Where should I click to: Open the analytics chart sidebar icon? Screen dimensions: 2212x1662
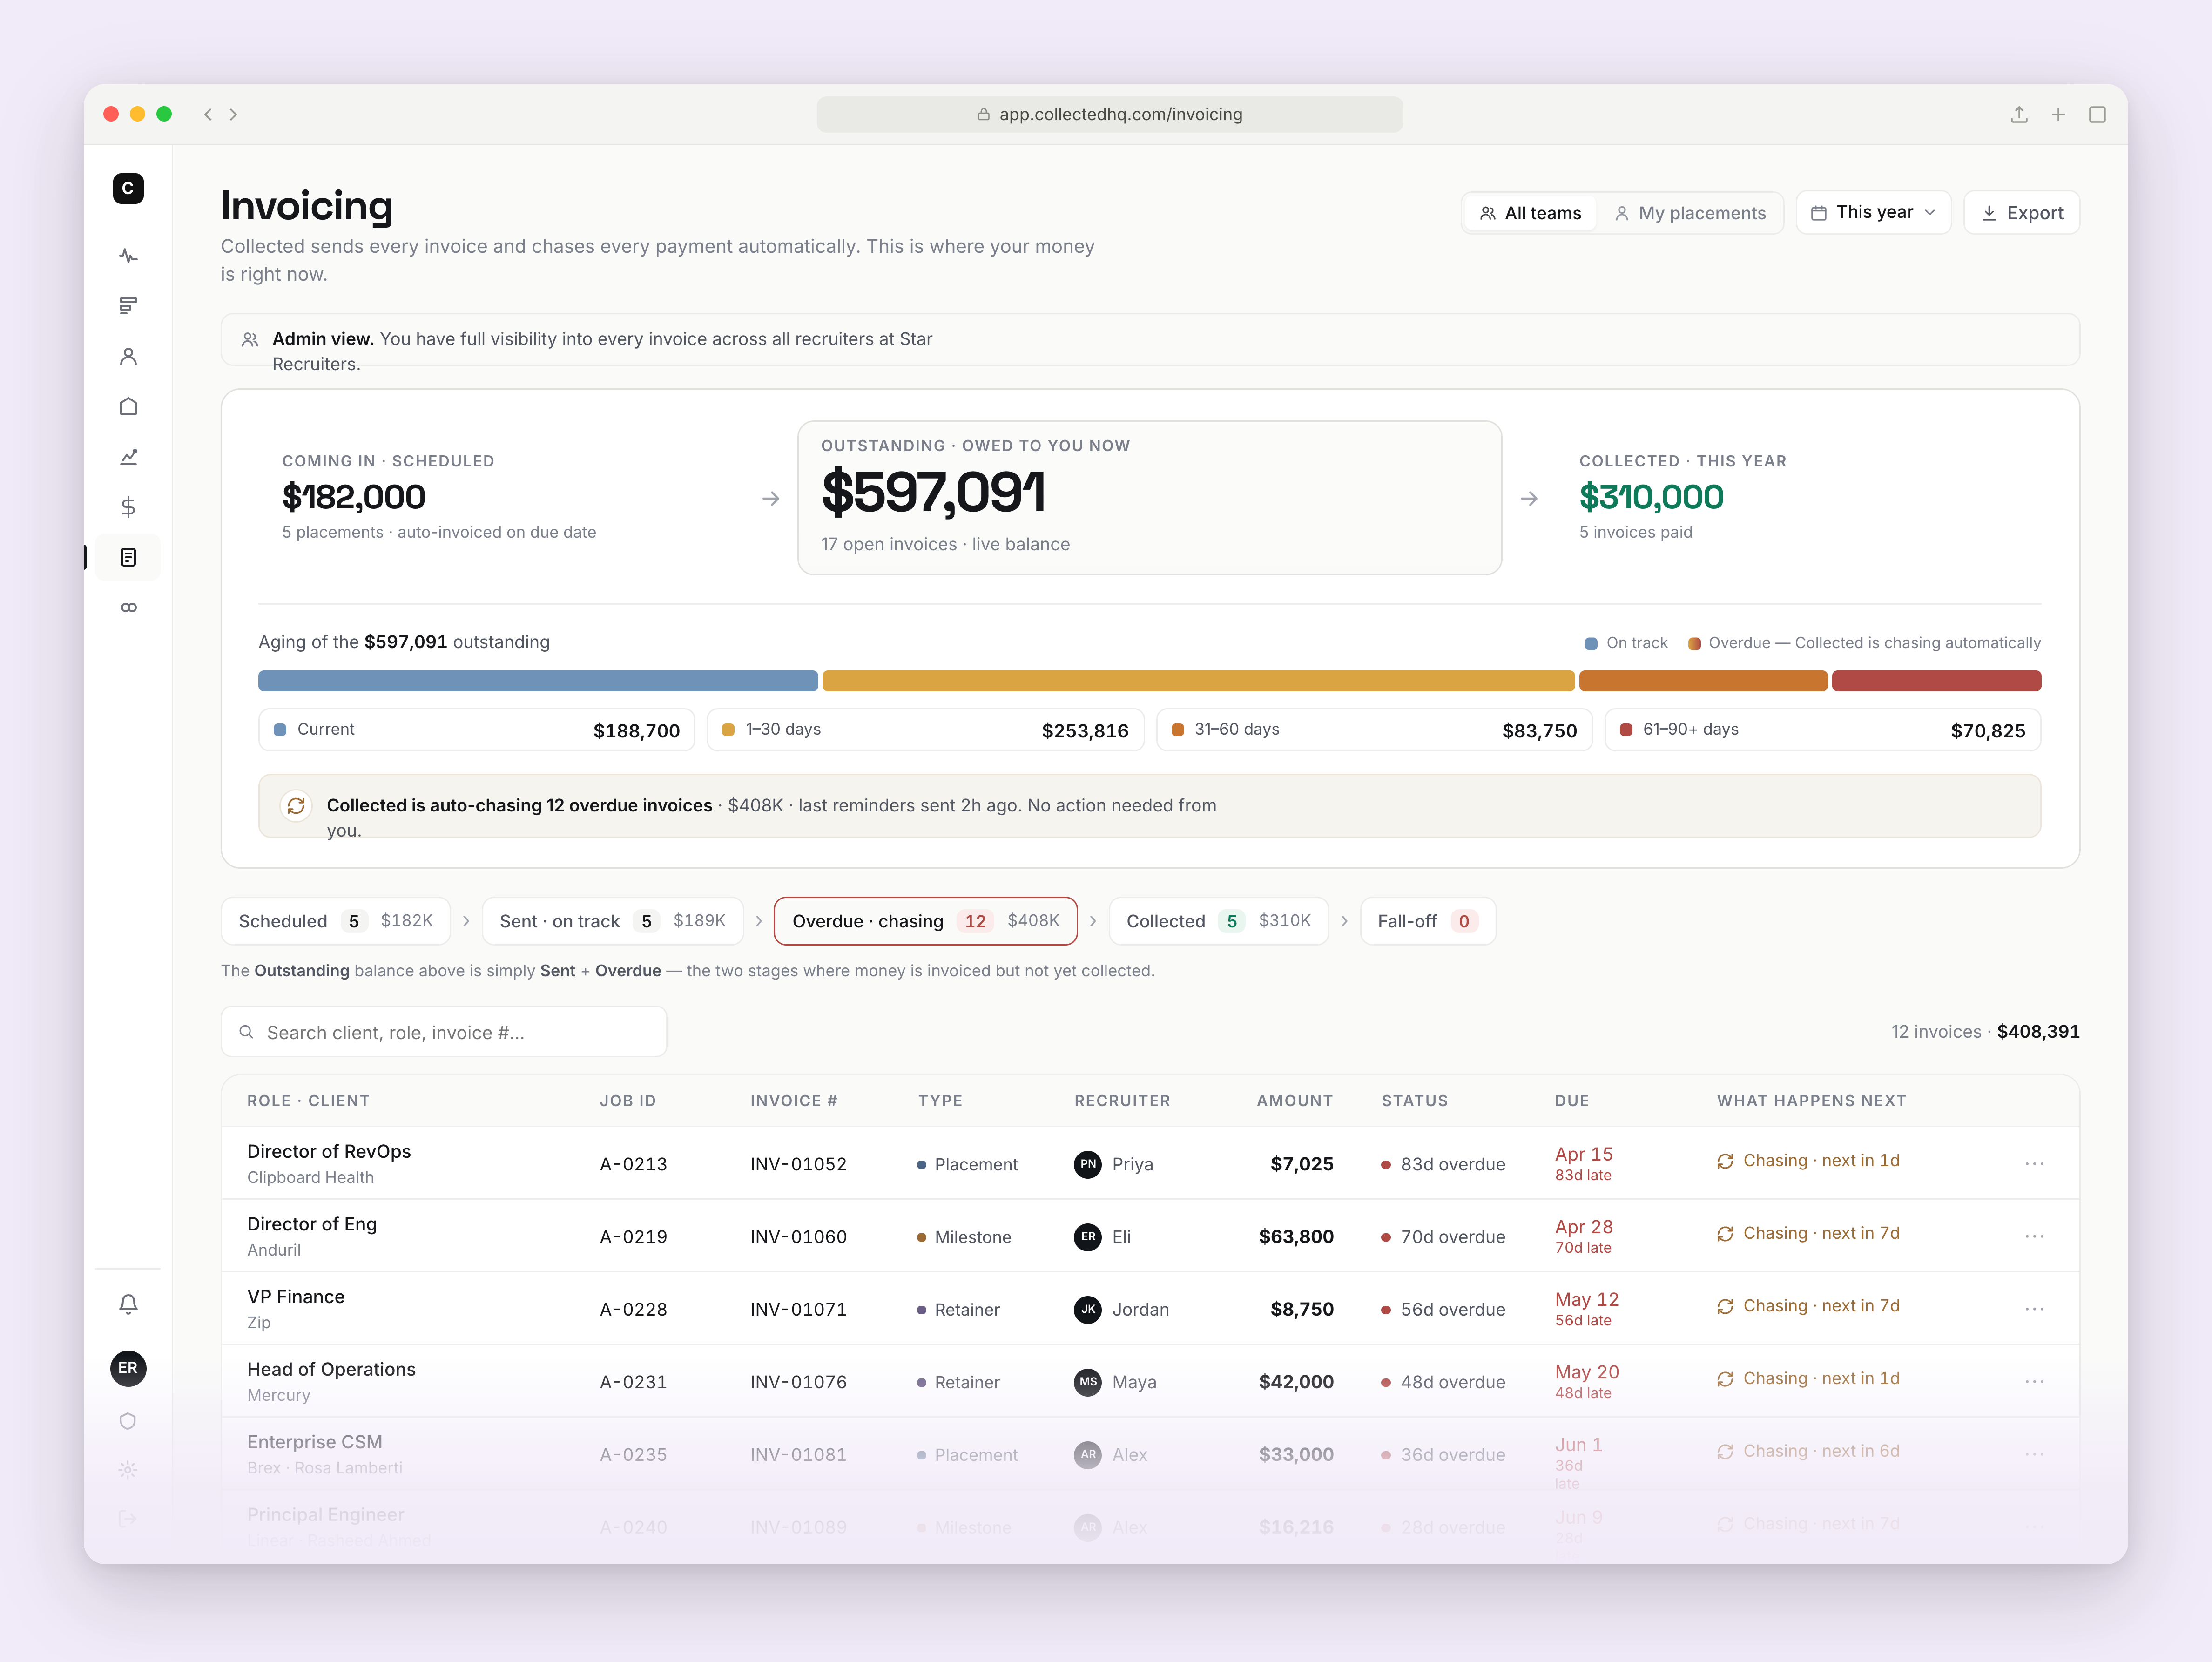pos(128,457)
